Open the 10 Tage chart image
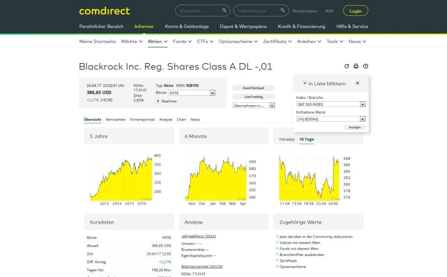447x277 pixels. [x=315, y=180]
